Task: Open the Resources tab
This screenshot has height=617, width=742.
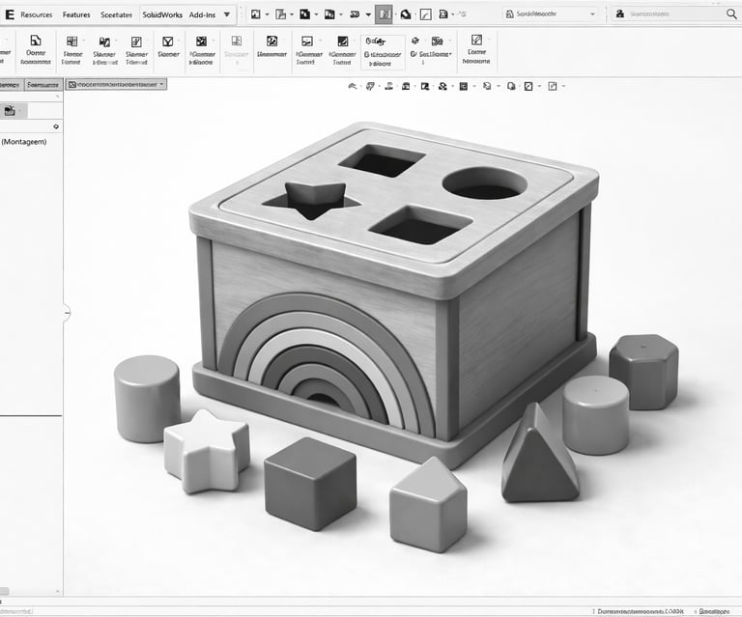Action: (37, 14)
